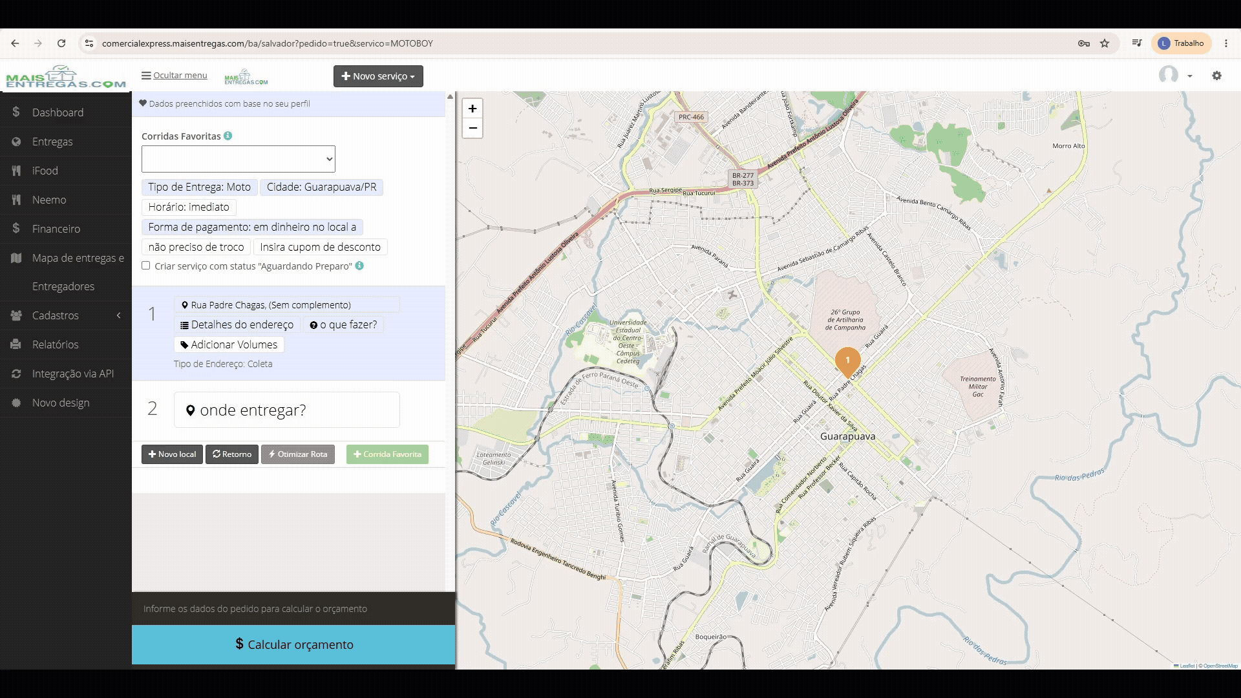Click the Novo design gear icon

tap(16, 403)
